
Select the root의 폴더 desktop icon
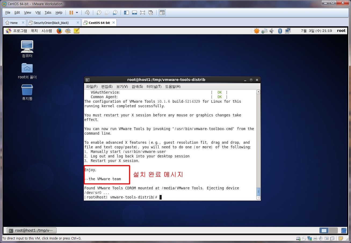27,71
